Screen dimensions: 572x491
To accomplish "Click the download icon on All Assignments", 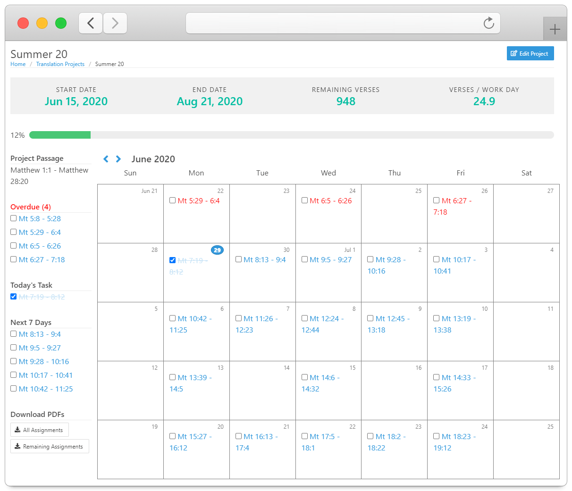I will point(17,430).
